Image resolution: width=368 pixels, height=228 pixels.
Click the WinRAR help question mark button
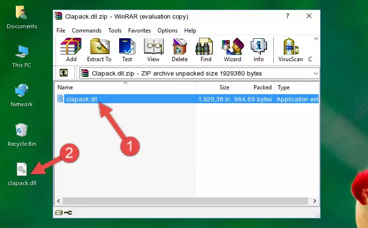tap(288, 16)
